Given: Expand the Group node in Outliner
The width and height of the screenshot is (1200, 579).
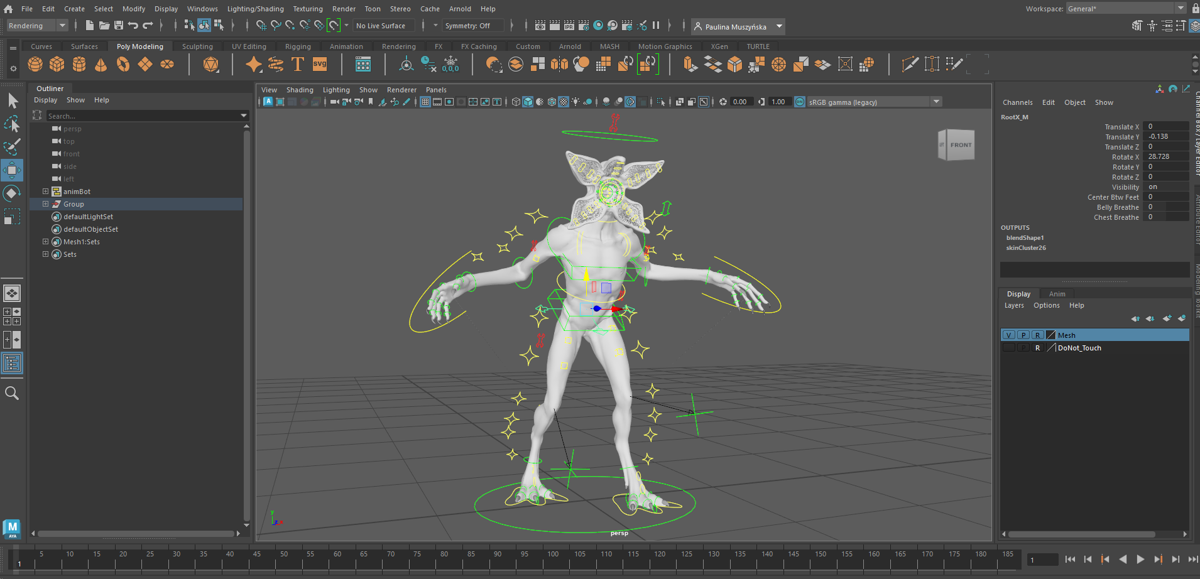Looking at the screenshot, I should pyautogui.click(x=45, y=204).
